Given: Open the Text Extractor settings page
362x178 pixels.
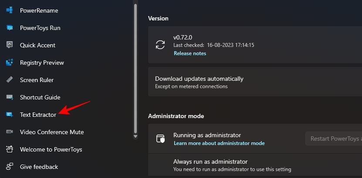Looking at the screenshot, I should (x=38, y=115).
